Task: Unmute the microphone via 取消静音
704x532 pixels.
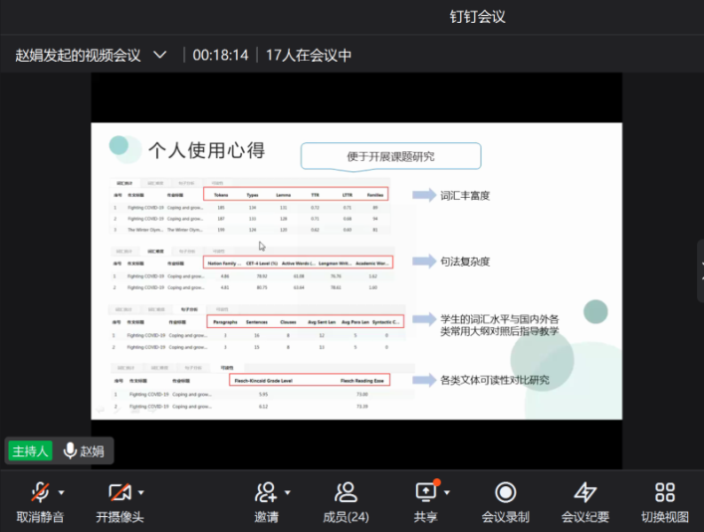Action: point(39,493)
